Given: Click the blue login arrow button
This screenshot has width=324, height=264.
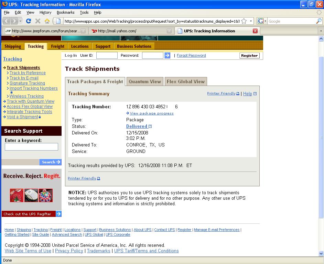Looking at the screenshot, I should (168, 55).
